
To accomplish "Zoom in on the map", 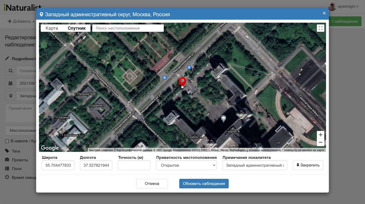I will coord(320,135).
